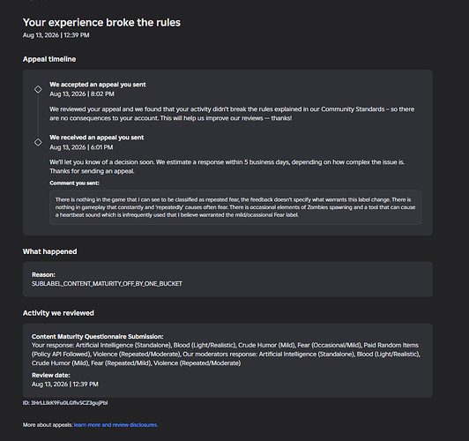
Task: Click the SUBLABEL_CONTENT_MATURITY_OFF_BY_ONE_BUCKET reason text
Action: click(107, 283)
